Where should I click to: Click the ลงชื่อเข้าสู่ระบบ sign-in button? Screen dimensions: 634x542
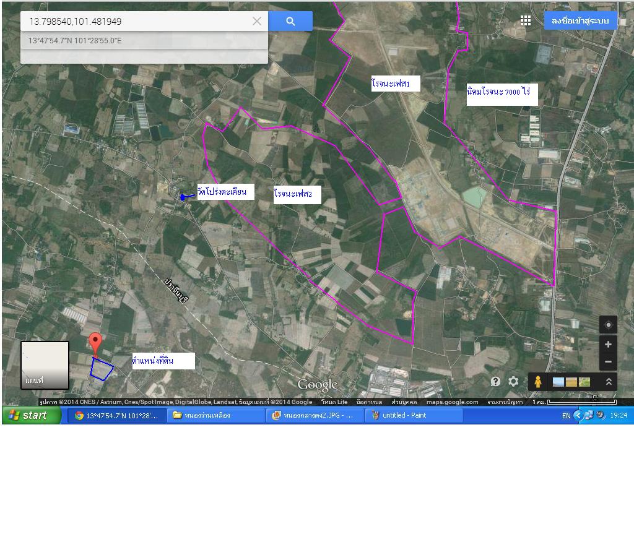point(580,20)
